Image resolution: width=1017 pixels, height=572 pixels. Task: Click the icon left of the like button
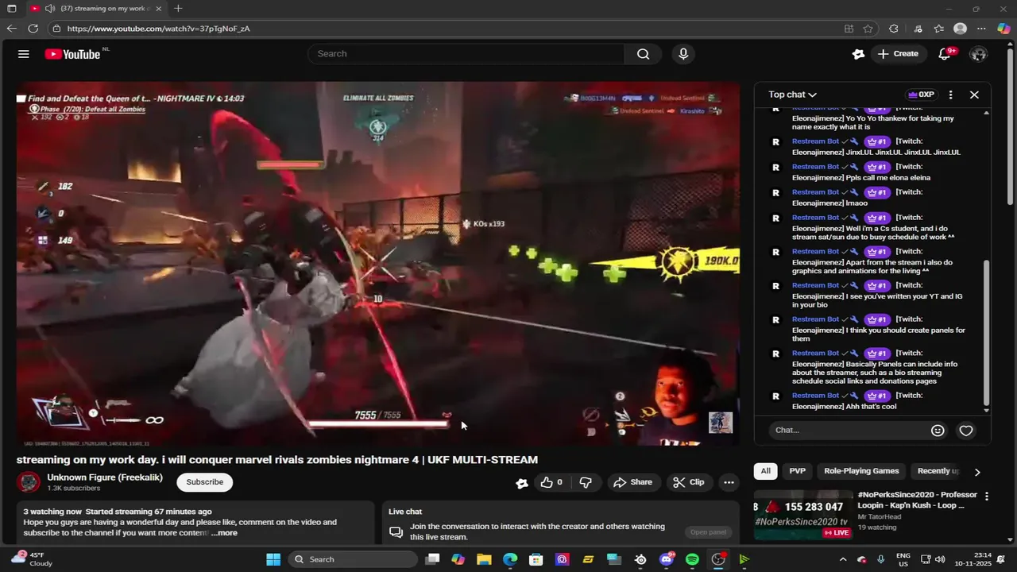522,482
